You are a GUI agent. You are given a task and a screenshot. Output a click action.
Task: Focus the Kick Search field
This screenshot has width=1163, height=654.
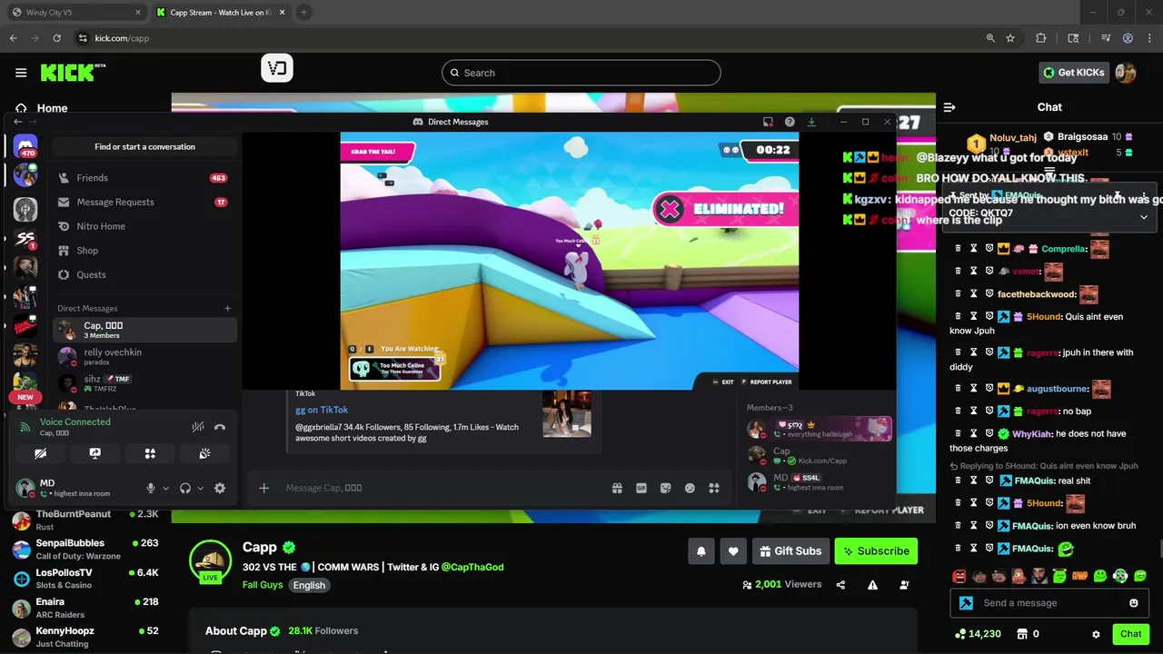pos(581,73)
